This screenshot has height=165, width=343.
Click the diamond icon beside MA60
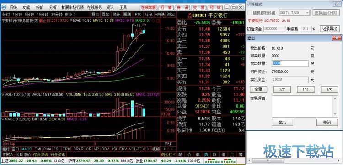point(153,21)
